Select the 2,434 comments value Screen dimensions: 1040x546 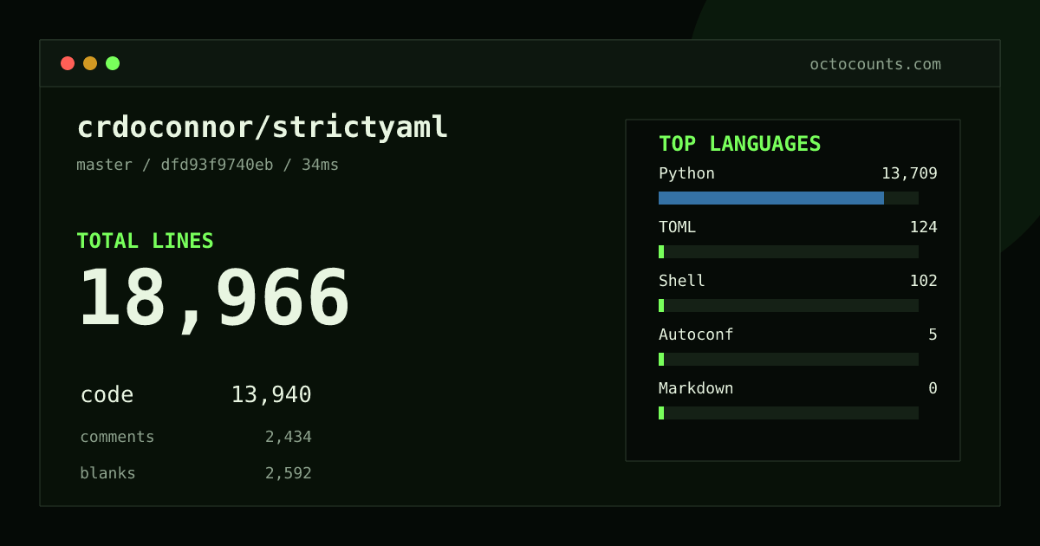[289, 437]
